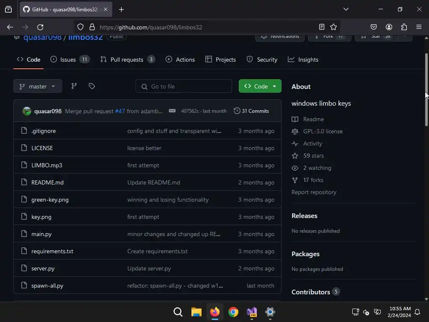Open README.md file
Image resolution: width=429 pixels, height=322 pixels.
[47, 182]
